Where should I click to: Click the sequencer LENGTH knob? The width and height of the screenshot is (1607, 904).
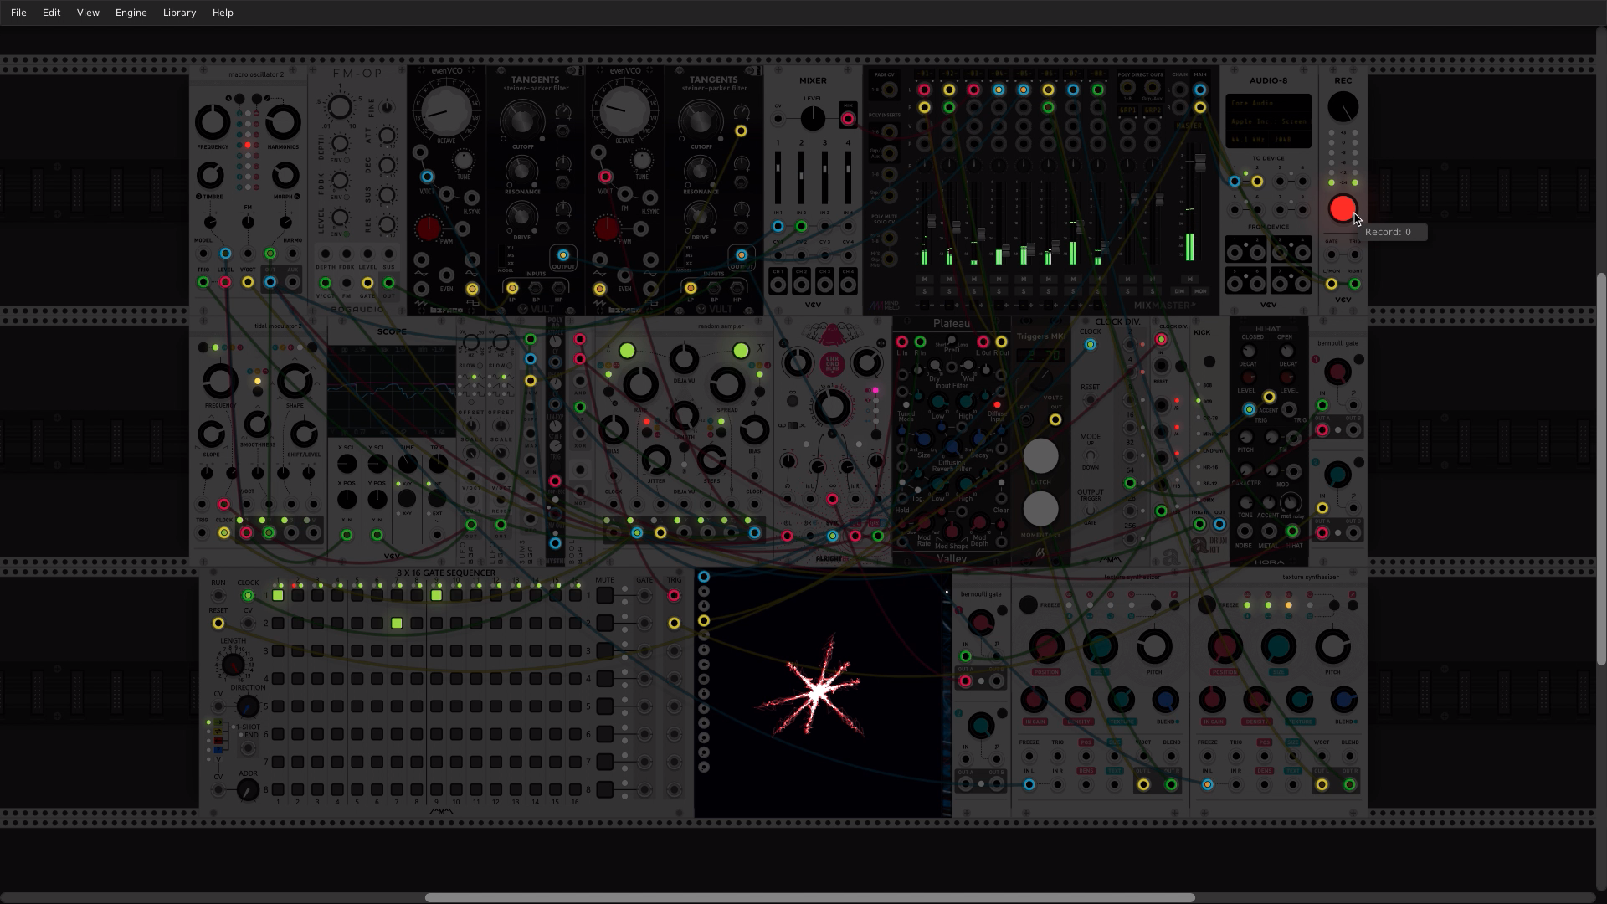coord(233,665)
